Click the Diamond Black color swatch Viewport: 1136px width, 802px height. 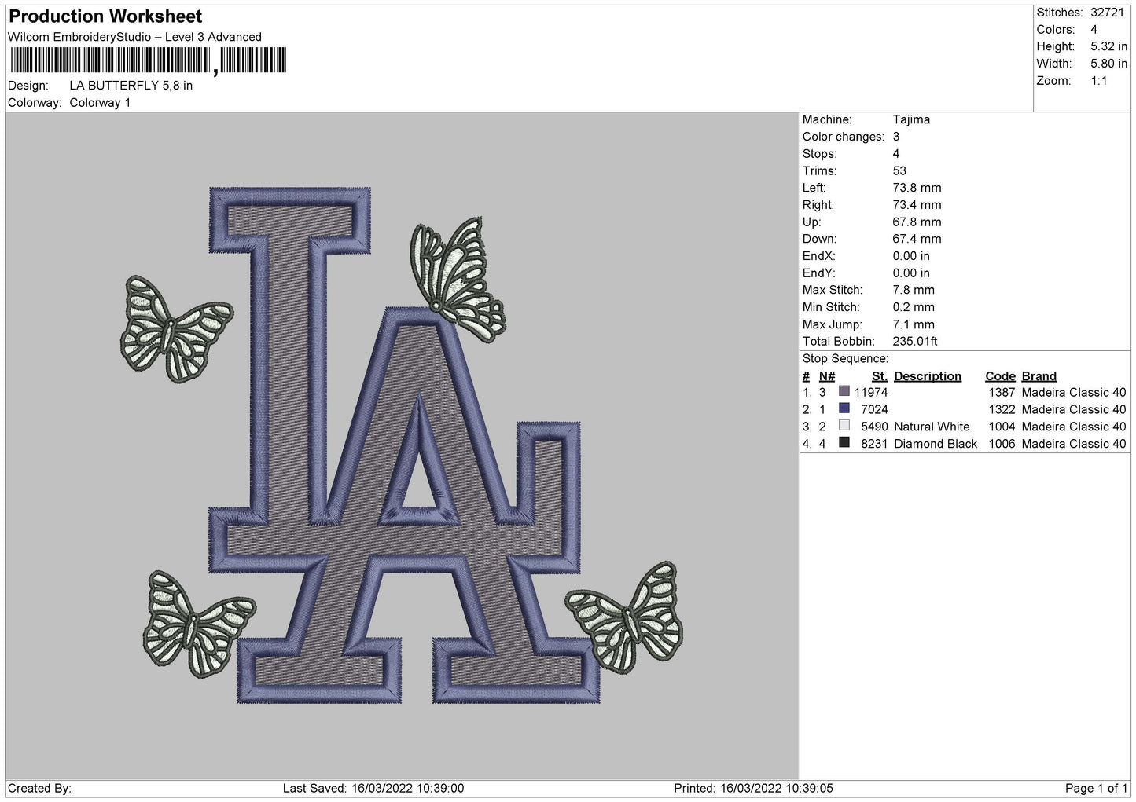tap(844, 443)
